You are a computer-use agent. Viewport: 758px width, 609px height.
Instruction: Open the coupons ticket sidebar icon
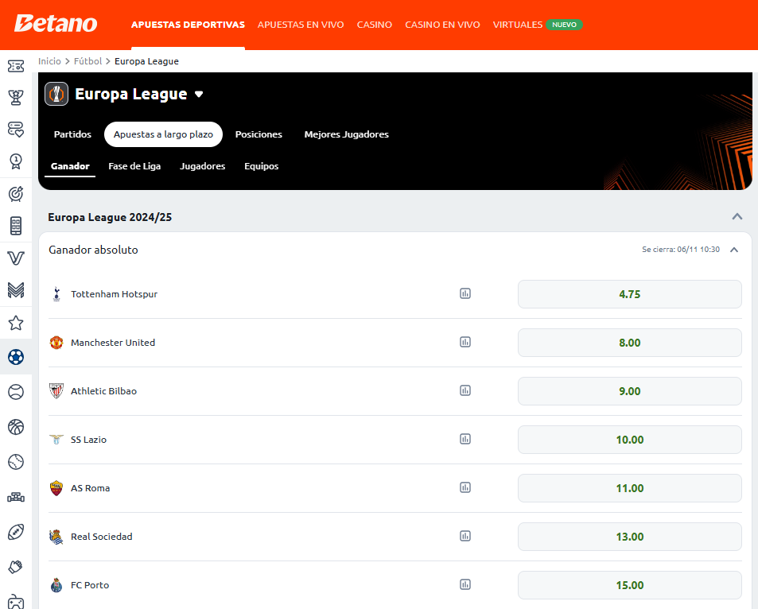coord(16,66)
